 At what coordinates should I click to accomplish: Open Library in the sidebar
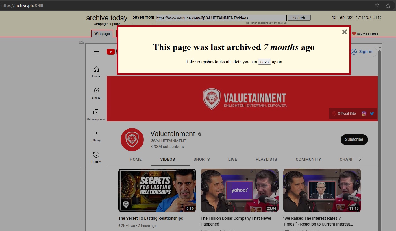96,136
